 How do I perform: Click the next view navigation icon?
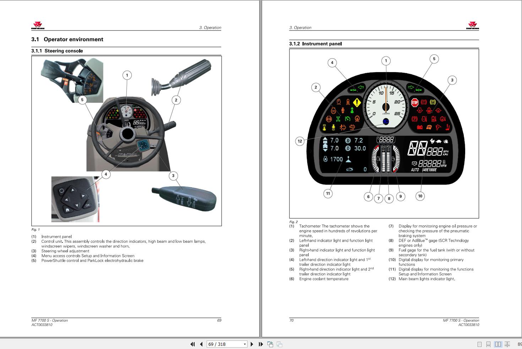tap(279, 344)
